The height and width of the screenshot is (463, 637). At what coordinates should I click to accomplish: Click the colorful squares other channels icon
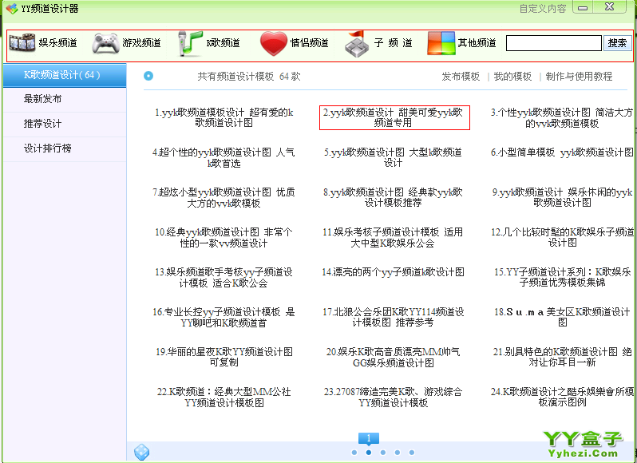441,43
